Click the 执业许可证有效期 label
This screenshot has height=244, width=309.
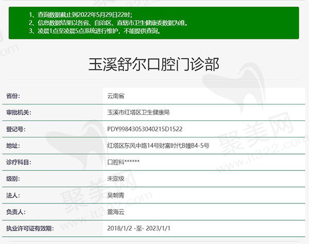click(30, 229)
